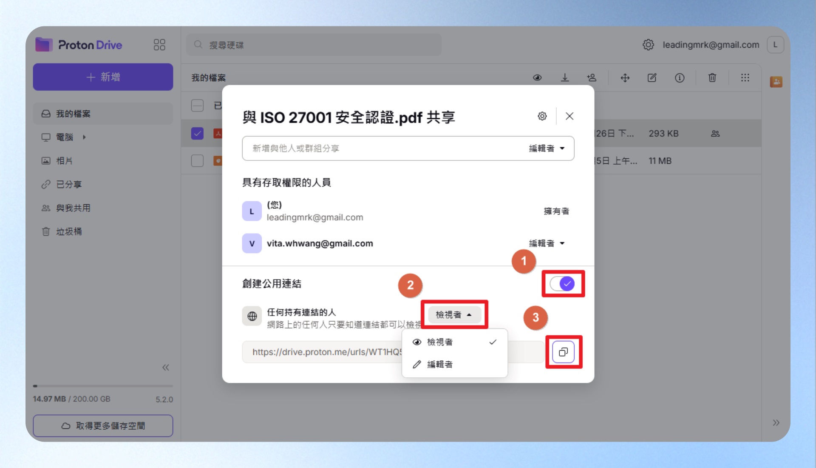
Task: Click the 293 KB file size cell
Action: 663,134
